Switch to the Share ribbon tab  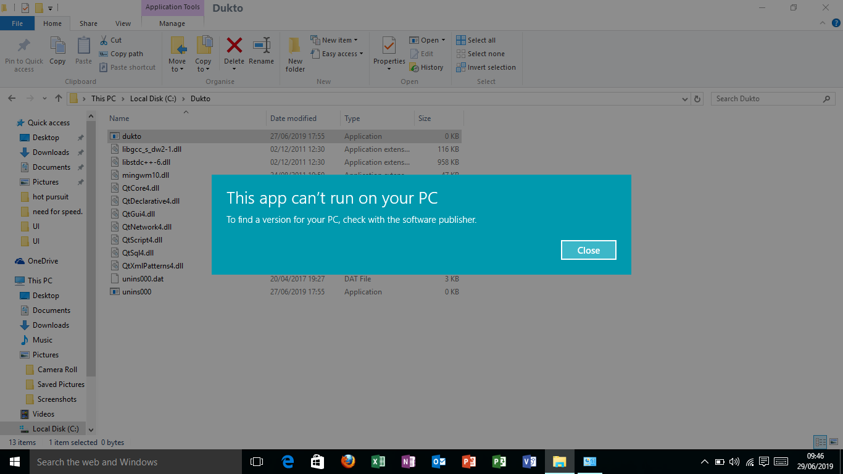coord(88,23)
